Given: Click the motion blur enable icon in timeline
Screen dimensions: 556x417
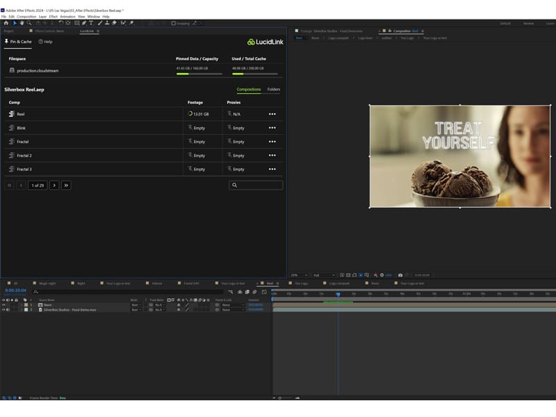Looking at the screenshot, I should 254,292.
